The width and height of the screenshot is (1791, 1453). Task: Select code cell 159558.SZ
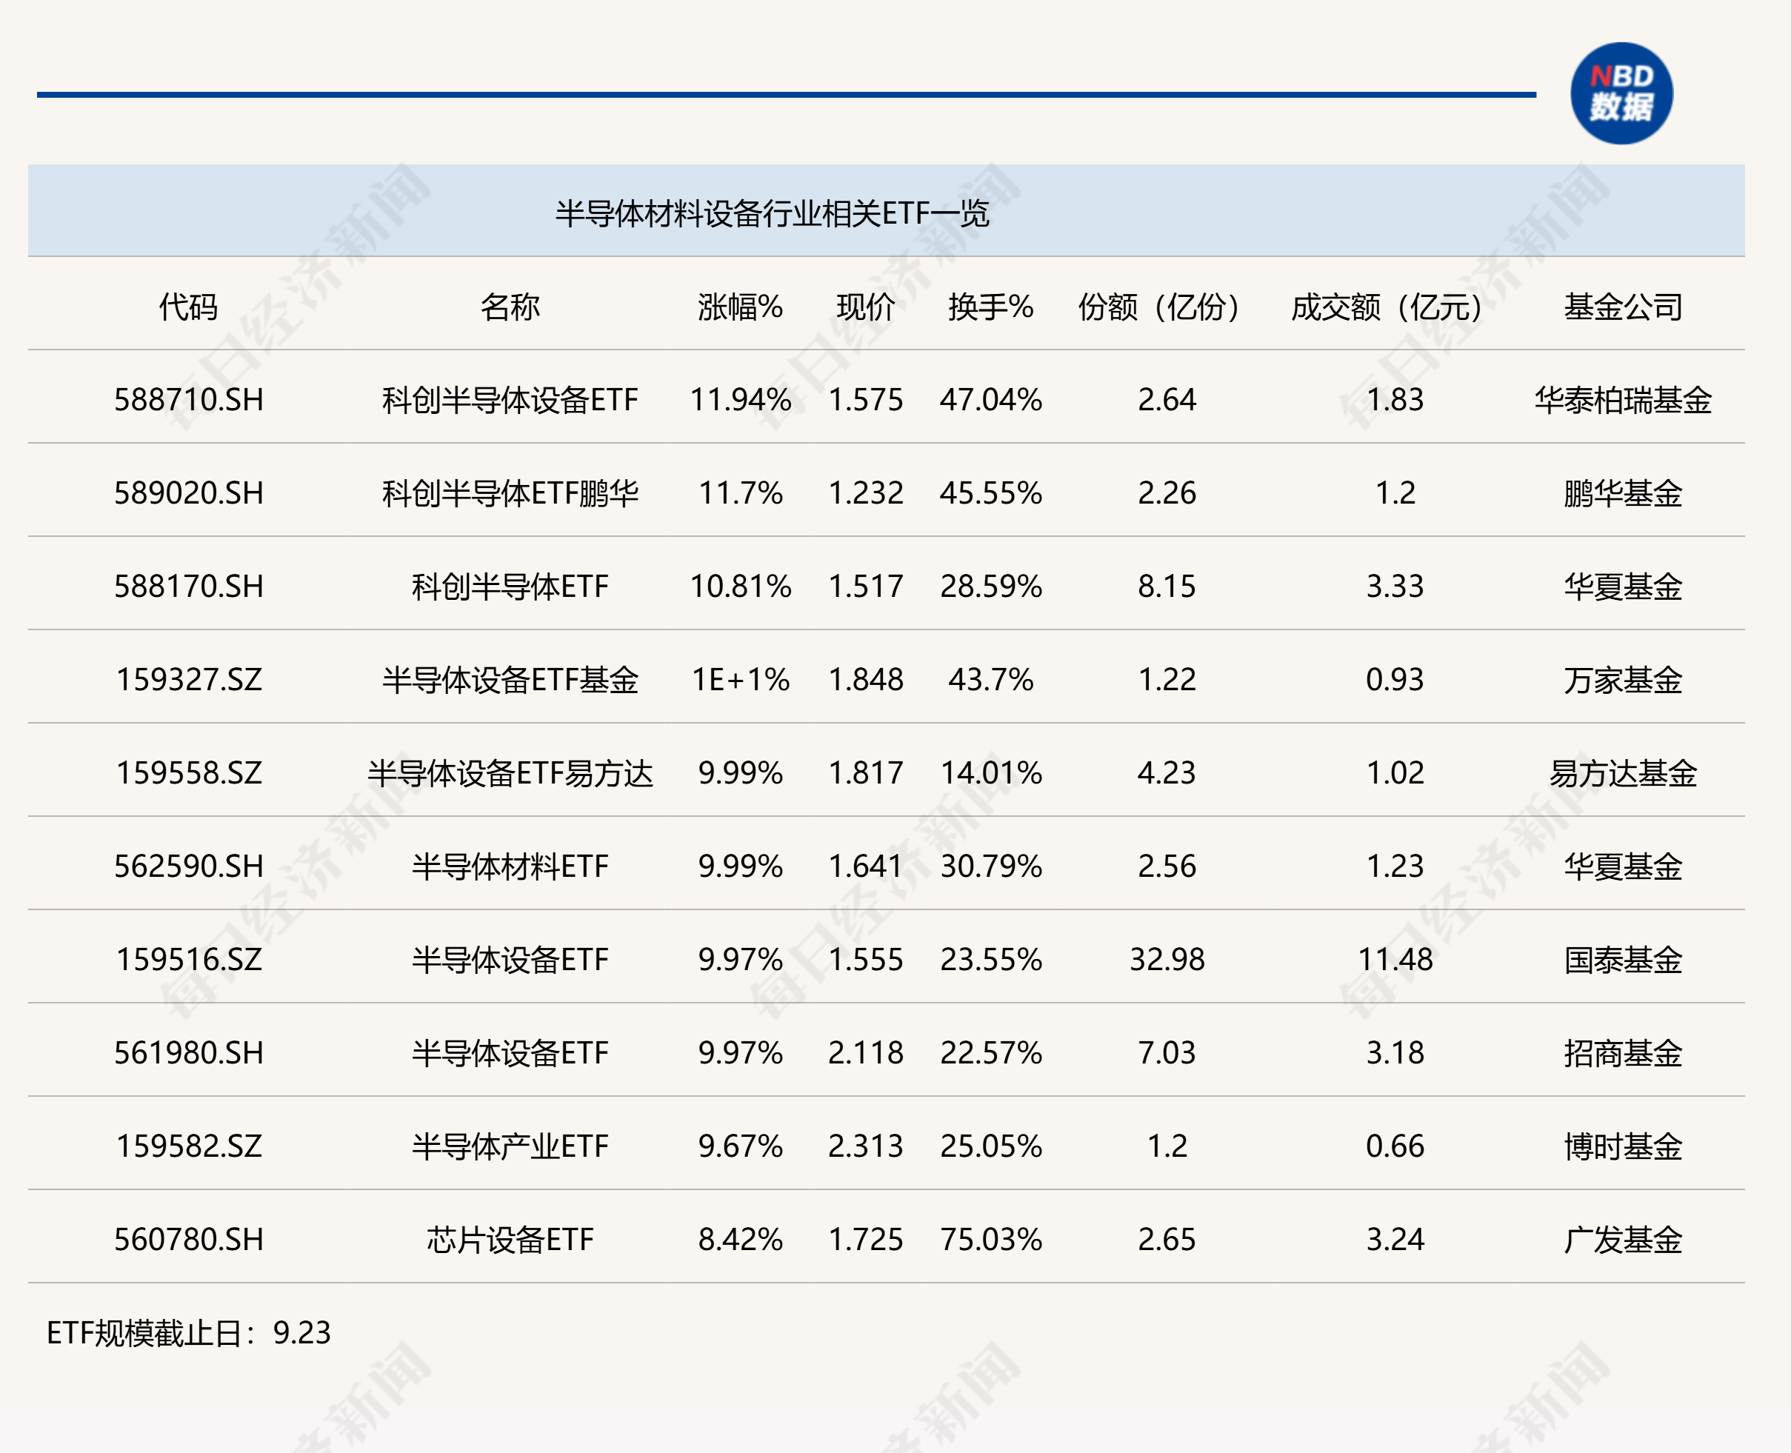[188, 772]
